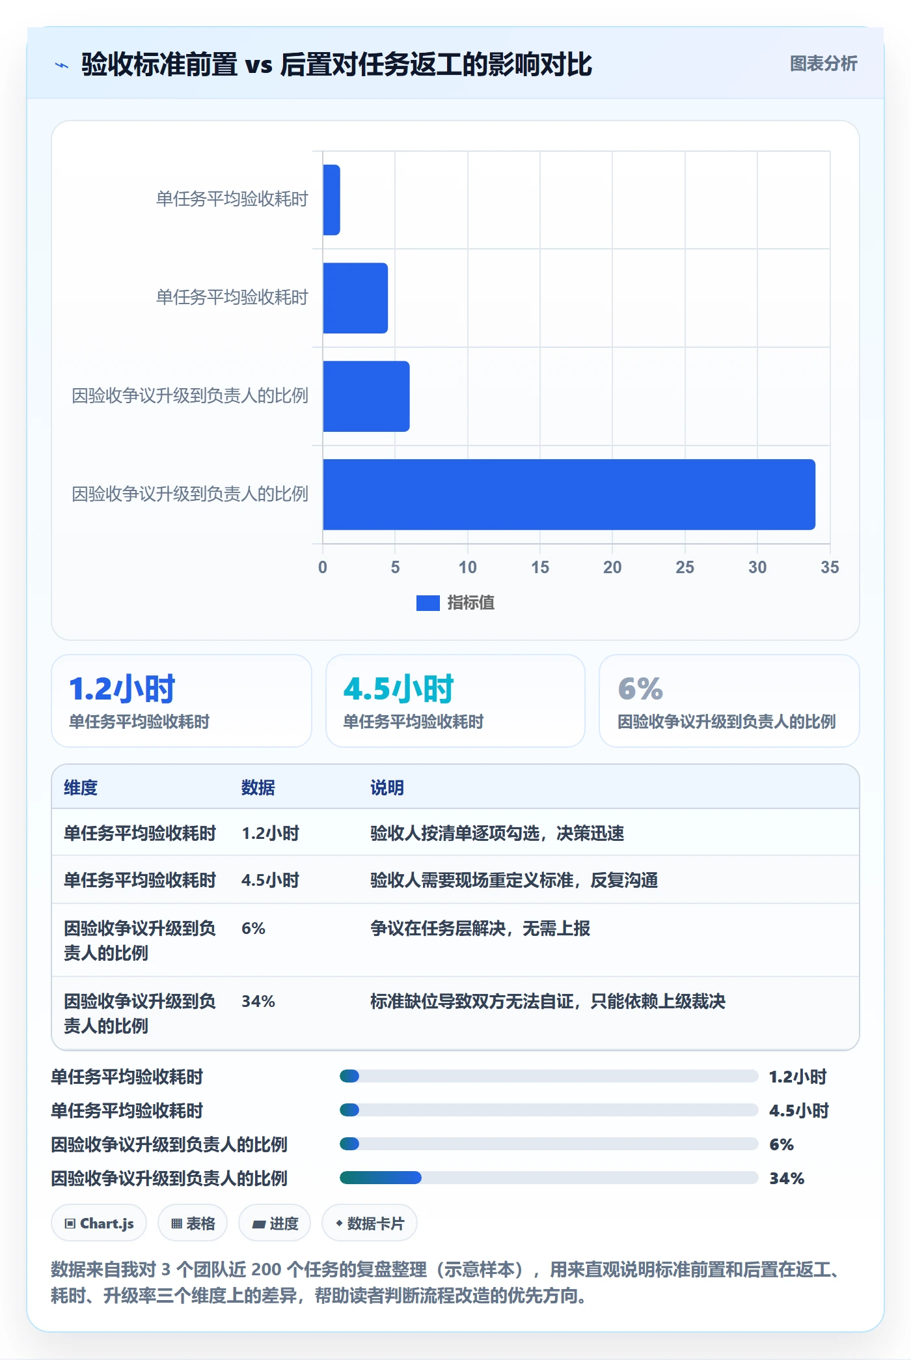The height and width of the screenshot is (1360, 911).
Task: Click the x-axis tick label 35
Action: tap(830, 567)
